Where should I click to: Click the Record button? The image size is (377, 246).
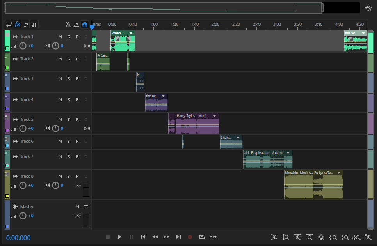[190, 237]
